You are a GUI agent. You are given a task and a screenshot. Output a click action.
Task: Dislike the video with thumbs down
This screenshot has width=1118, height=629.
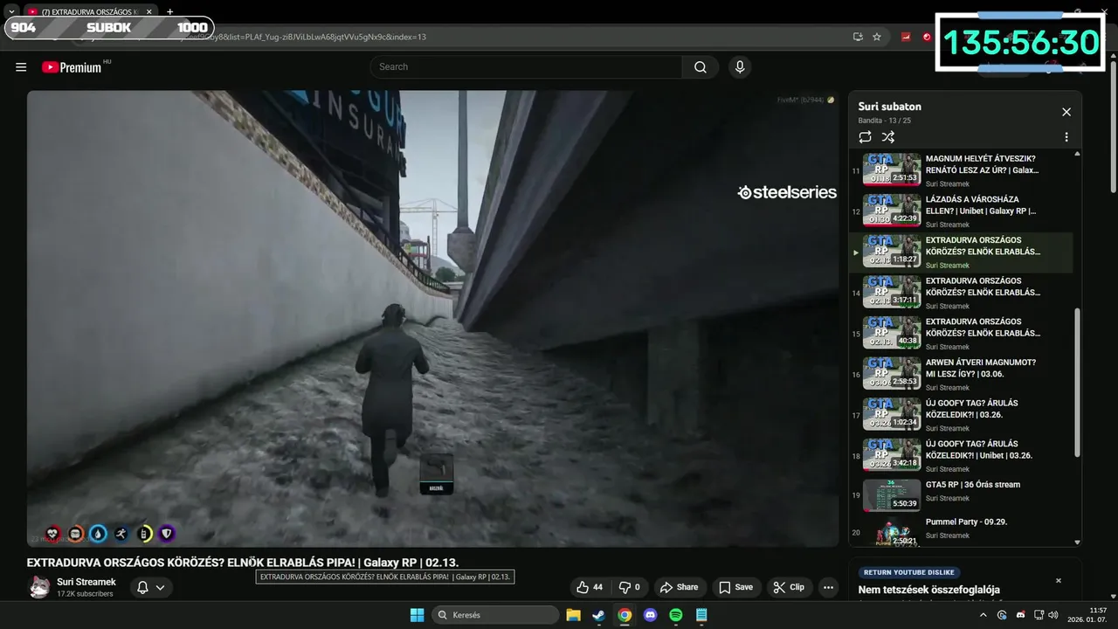point(629,587)
